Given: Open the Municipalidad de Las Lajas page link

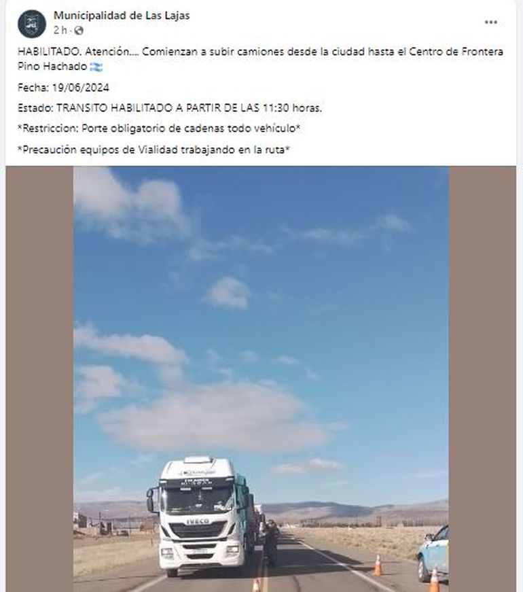Looking at the screenshot, I should click(122, 16).
